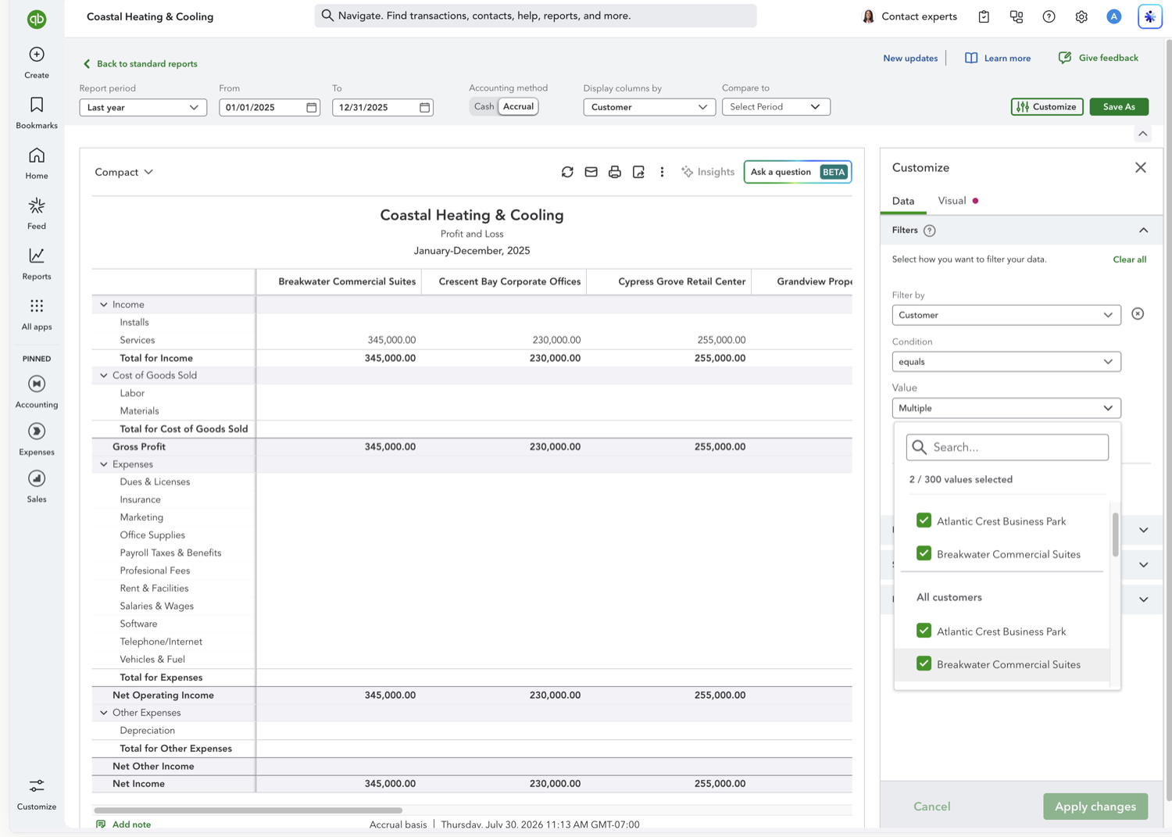
Task: Open Display columns by Customer dropdown
Action: click(649, 107)
